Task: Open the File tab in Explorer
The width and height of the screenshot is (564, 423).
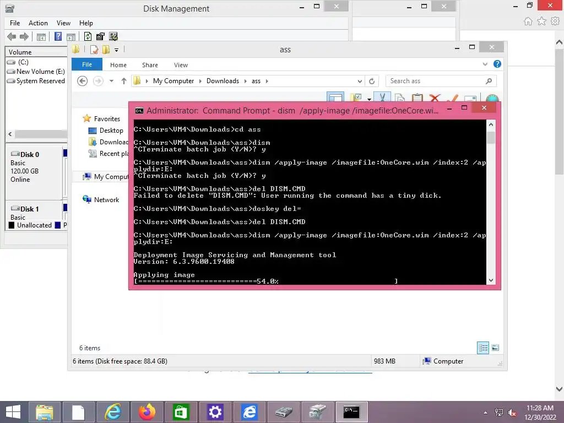Action: [x=87, y=64]
